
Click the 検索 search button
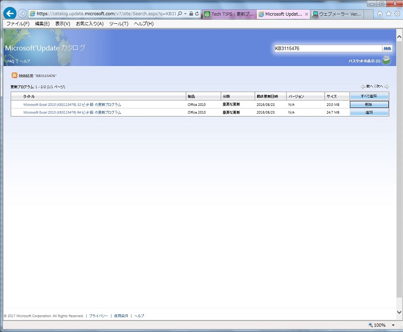(x=387, y=48)
